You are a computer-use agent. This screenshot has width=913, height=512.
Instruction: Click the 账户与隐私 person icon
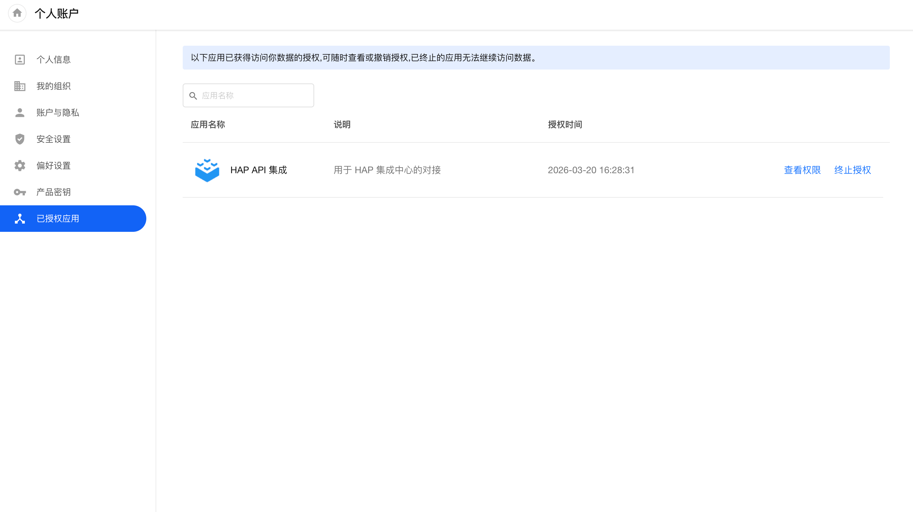tap(20, 113)
